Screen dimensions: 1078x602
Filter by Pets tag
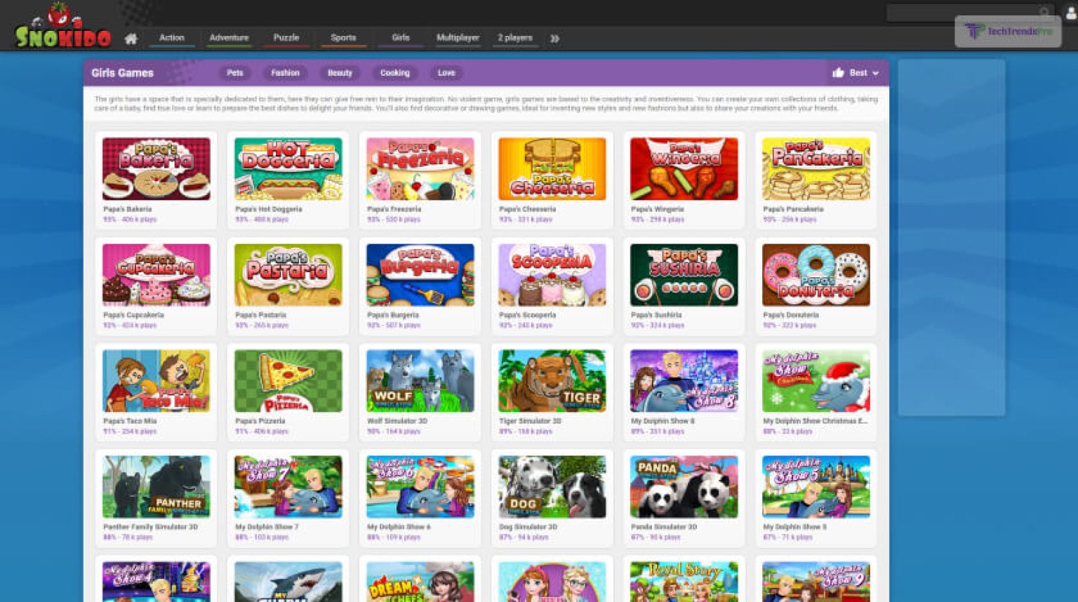click(235, 73)
